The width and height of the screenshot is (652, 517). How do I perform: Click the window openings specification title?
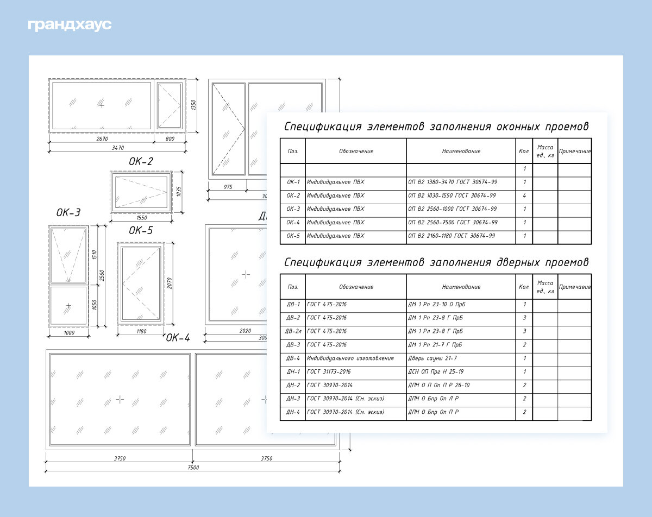436,127
